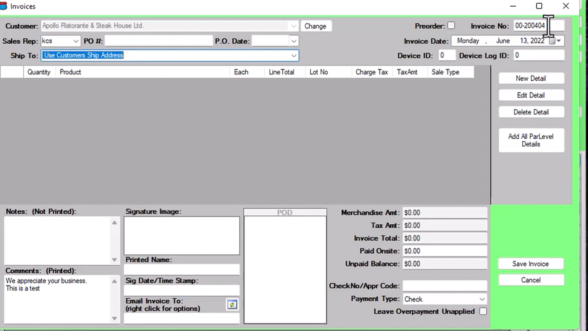The image size is (588, 331).
Task: Click the Device Log ID field
Action: (x=539, y=55)
